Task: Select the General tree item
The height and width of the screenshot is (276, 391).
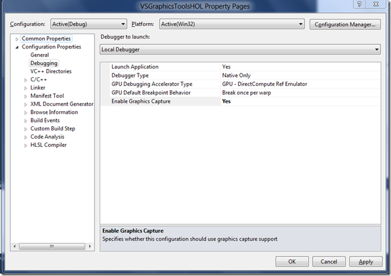Action: coord(39,55)
